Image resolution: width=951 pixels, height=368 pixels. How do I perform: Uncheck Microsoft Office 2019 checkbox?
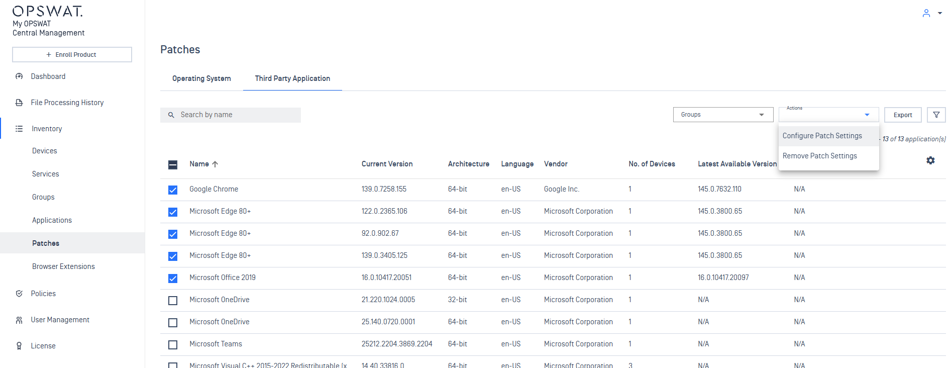(x=173, y=279)
